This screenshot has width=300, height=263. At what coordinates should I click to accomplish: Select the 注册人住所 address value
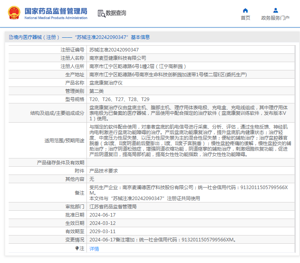point(138,66)
